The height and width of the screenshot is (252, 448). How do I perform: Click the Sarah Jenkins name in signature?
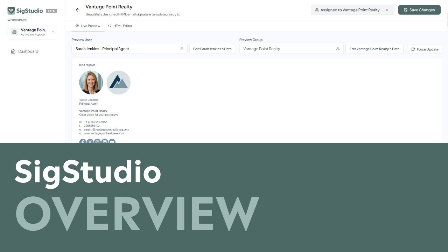89,100
